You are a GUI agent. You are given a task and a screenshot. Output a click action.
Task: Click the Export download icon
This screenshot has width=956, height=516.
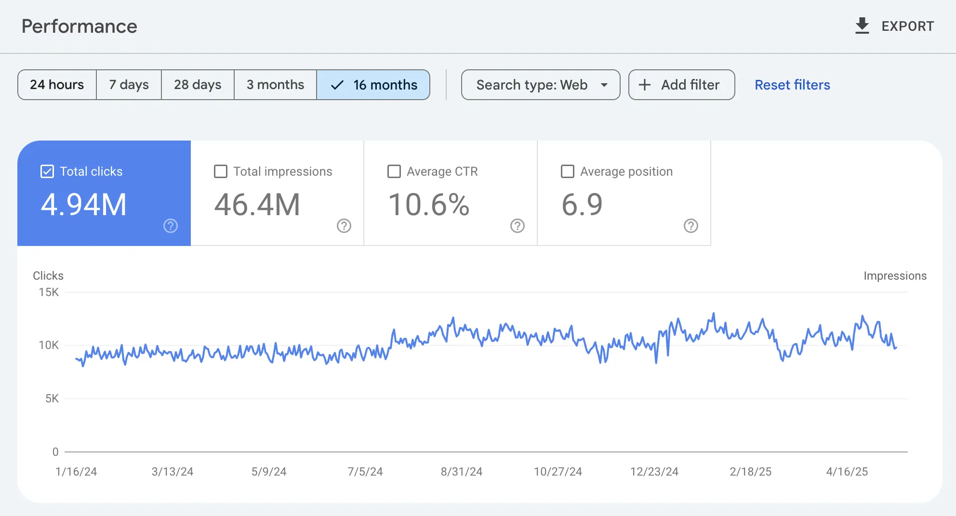pos(862,26)
